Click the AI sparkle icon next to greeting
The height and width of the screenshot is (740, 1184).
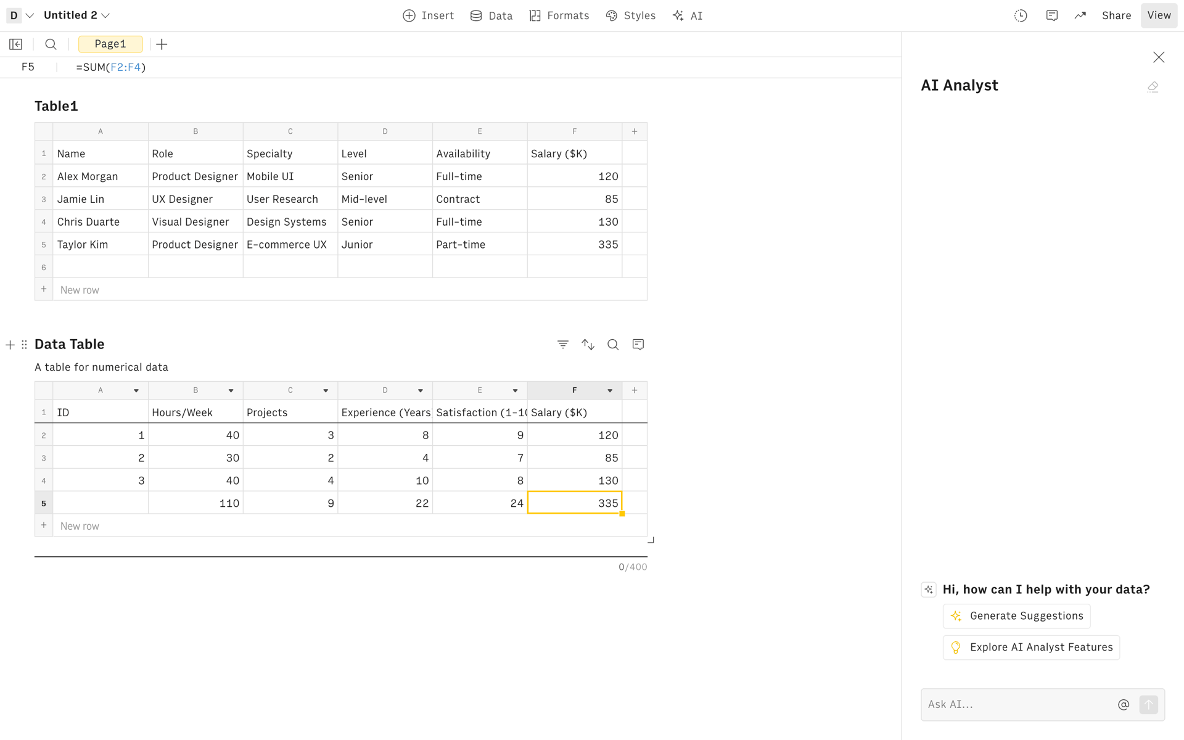(929, 590)
